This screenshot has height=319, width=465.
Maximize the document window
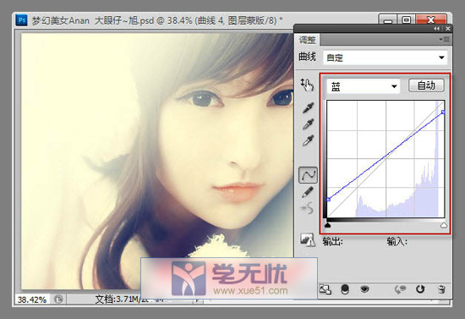[407, 19]
